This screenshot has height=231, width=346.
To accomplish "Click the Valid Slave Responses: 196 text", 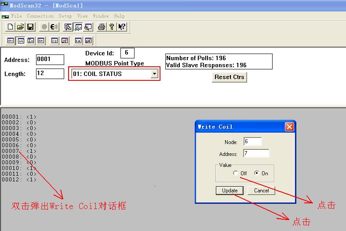I will pos(206,65).
